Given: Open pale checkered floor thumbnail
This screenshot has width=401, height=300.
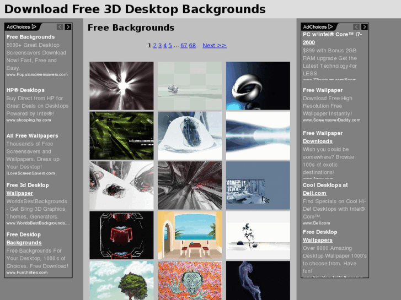Looking at the screenshot, I should coord(190,85).
